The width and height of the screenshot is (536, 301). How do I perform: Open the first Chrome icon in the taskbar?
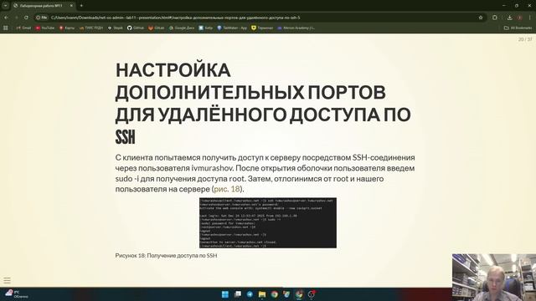(275, 294)
